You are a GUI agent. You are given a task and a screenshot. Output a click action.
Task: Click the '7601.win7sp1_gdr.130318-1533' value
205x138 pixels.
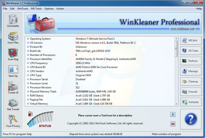[x=93, y=51]
